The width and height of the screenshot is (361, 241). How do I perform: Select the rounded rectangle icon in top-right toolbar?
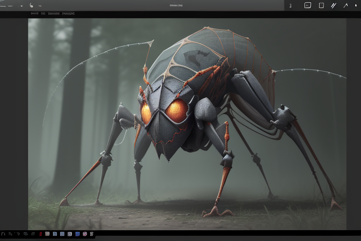click(307, 5)
